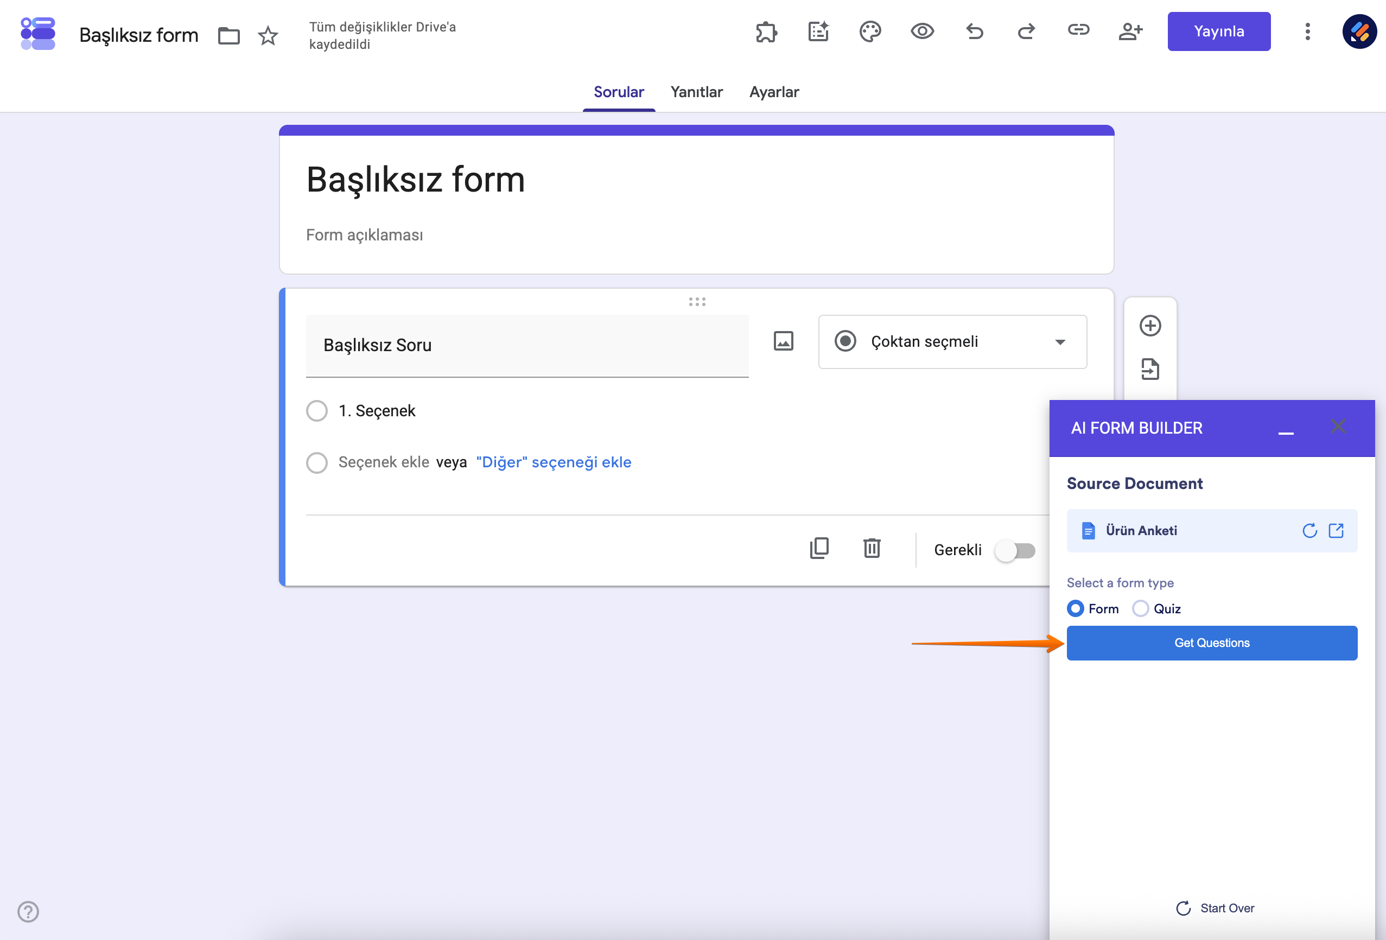Switch to the Yanıtlar tab
This screenshot has width=1386, height=940.
(696, 92)
